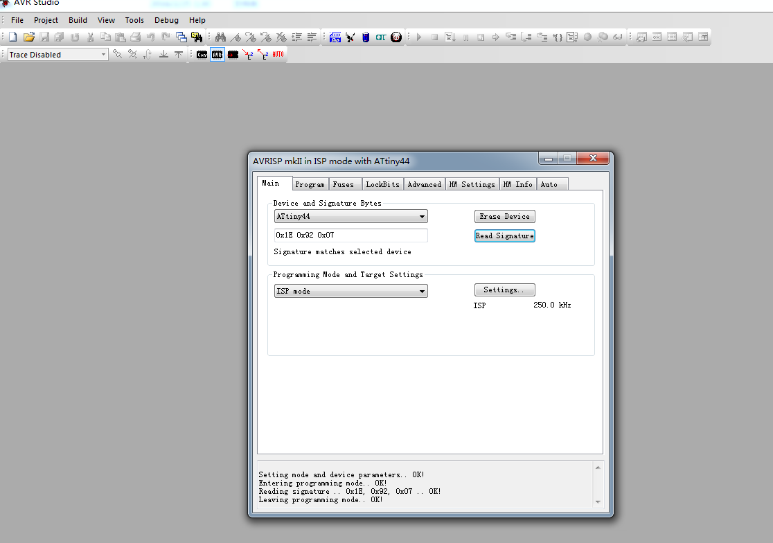Click the log panel scroll down arrow
The image size is (773, 543).
pyautogui.click(x=598, y=502)
